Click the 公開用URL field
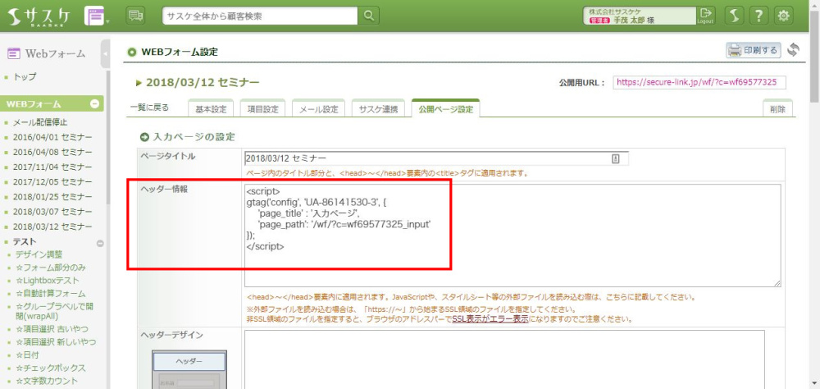 699,82
